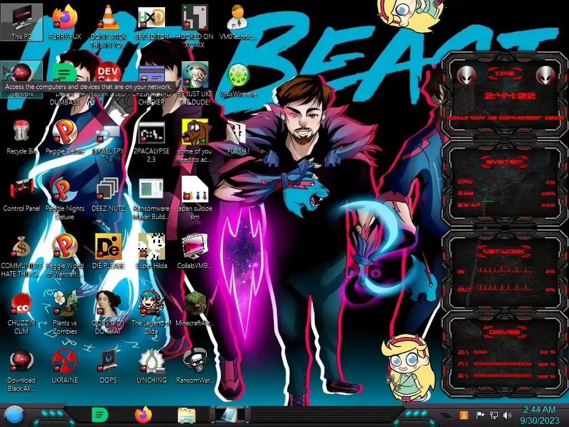This screenshot has height=427, width=569.
Task: Open the VM0Technic... doctor icon
Action: tap(238, 22)
